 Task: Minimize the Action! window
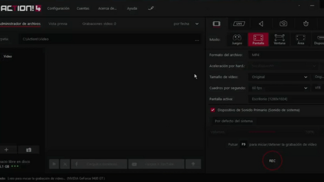tap(312, 6)
